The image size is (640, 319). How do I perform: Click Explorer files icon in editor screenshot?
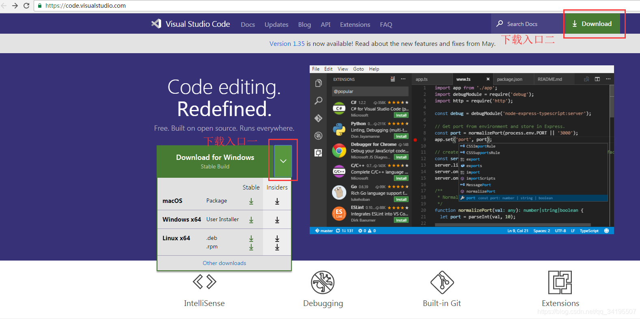(319, 83)
